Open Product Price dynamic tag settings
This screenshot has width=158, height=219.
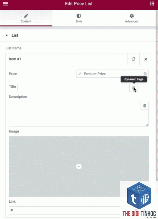coord(110,74)
